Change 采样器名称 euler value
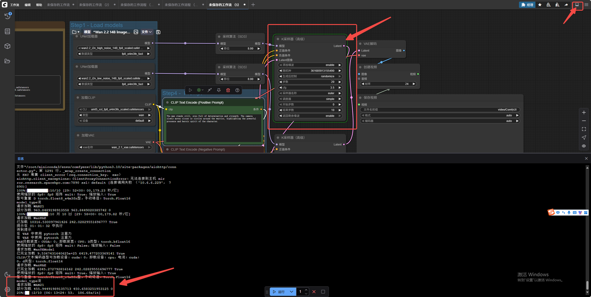The width and height of the screenshot is (591, 297). coord(310,93)
